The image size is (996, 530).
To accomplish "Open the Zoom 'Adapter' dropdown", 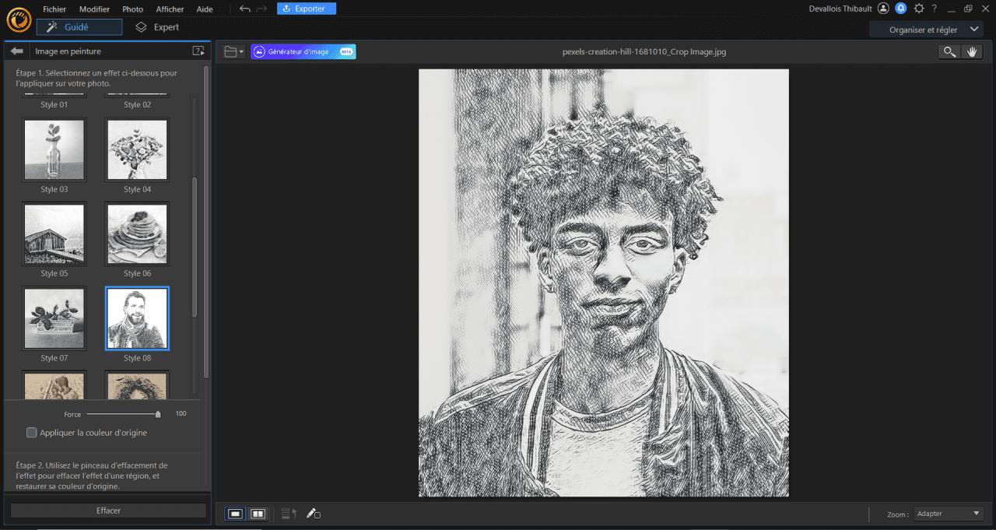I will click(x=948, y=514).
